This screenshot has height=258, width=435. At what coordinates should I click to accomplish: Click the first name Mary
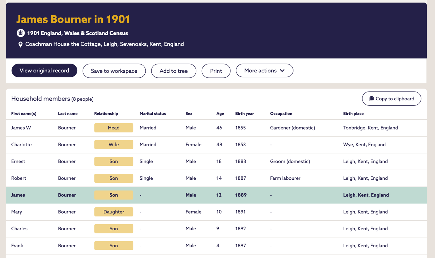(17, 212)
